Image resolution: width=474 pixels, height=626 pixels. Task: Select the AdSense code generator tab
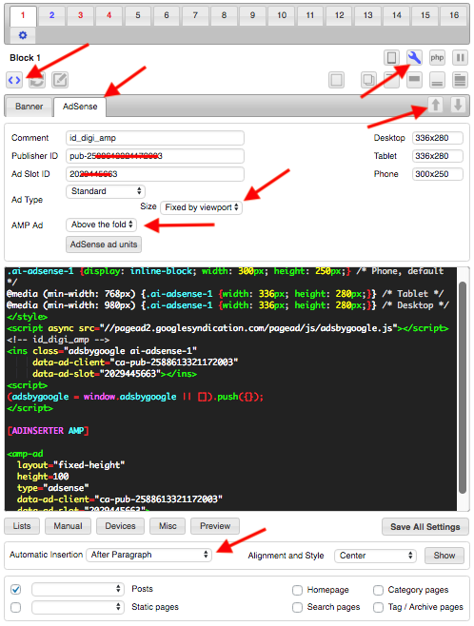pyautogui.click(x=80, y=107)
